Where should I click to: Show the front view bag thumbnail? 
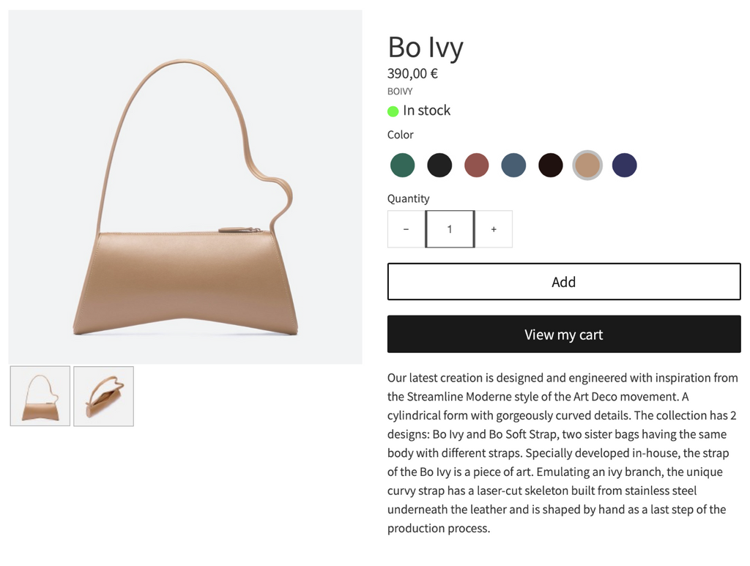pos(40,396)
